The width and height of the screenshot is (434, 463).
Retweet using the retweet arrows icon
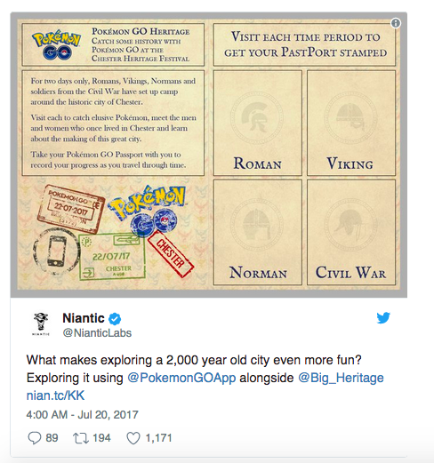81,438
